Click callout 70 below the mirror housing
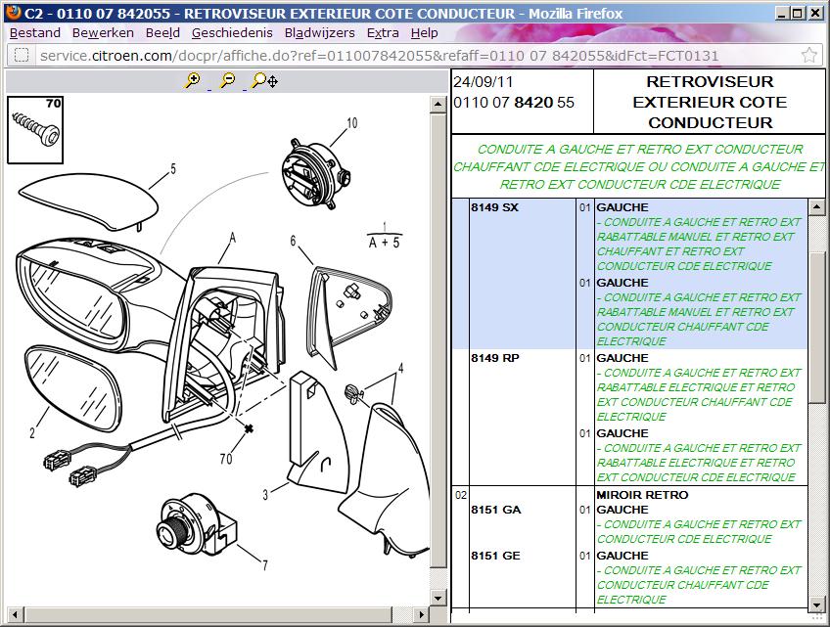The height and width of the screenshot is (627, 830). pyautogui.click(x=226, y=459)
